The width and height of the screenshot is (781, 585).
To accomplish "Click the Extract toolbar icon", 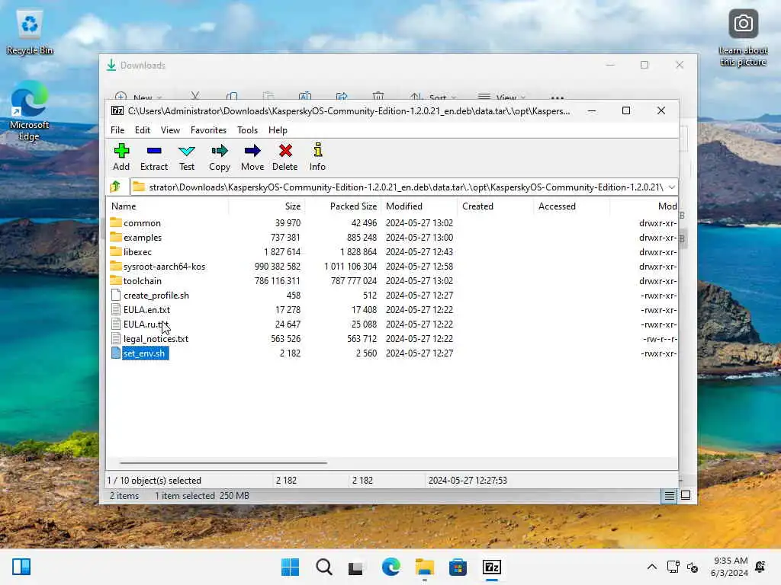I will click(154, 157).
